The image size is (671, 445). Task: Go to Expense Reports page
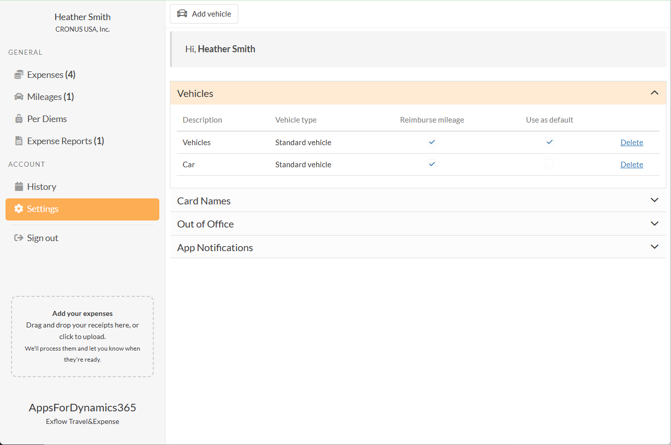(59, 141)
